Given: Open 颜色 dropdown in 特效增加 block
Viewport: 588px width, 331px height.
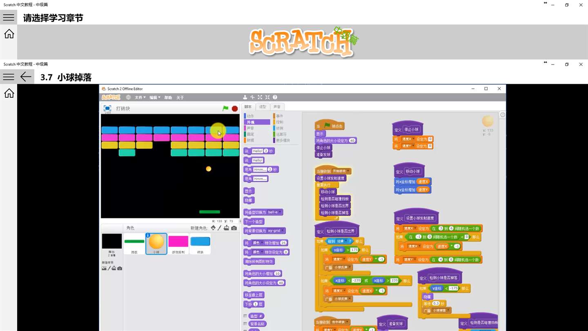Looking at the screenshot, I should tap(257, 243).
